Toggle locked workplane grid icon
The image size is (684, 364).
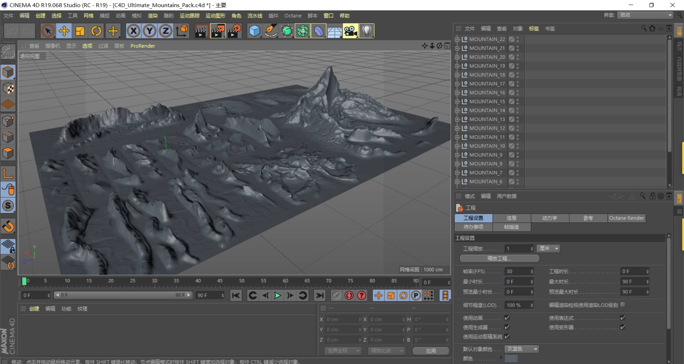coord(8,246)
